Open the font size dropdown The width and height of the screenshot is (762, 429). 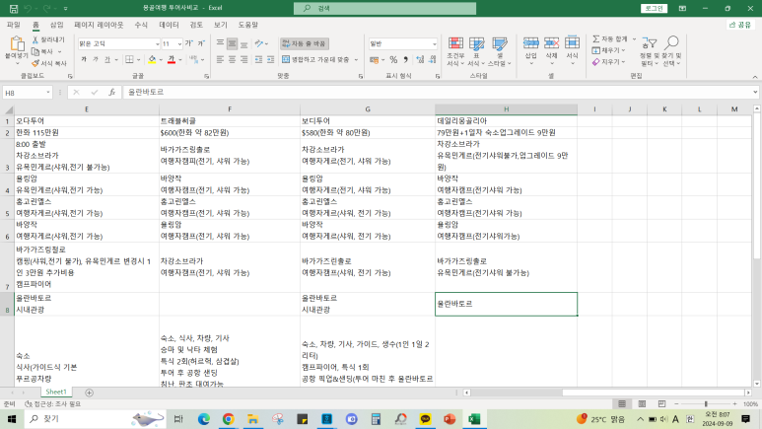(179, 43)
